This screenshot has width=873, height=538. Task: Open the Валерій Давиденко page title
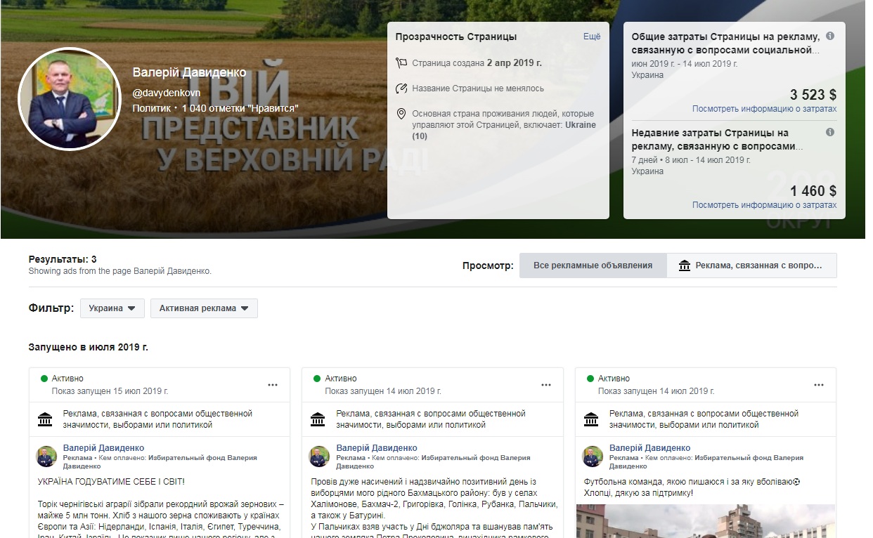(x=189, y=72)
